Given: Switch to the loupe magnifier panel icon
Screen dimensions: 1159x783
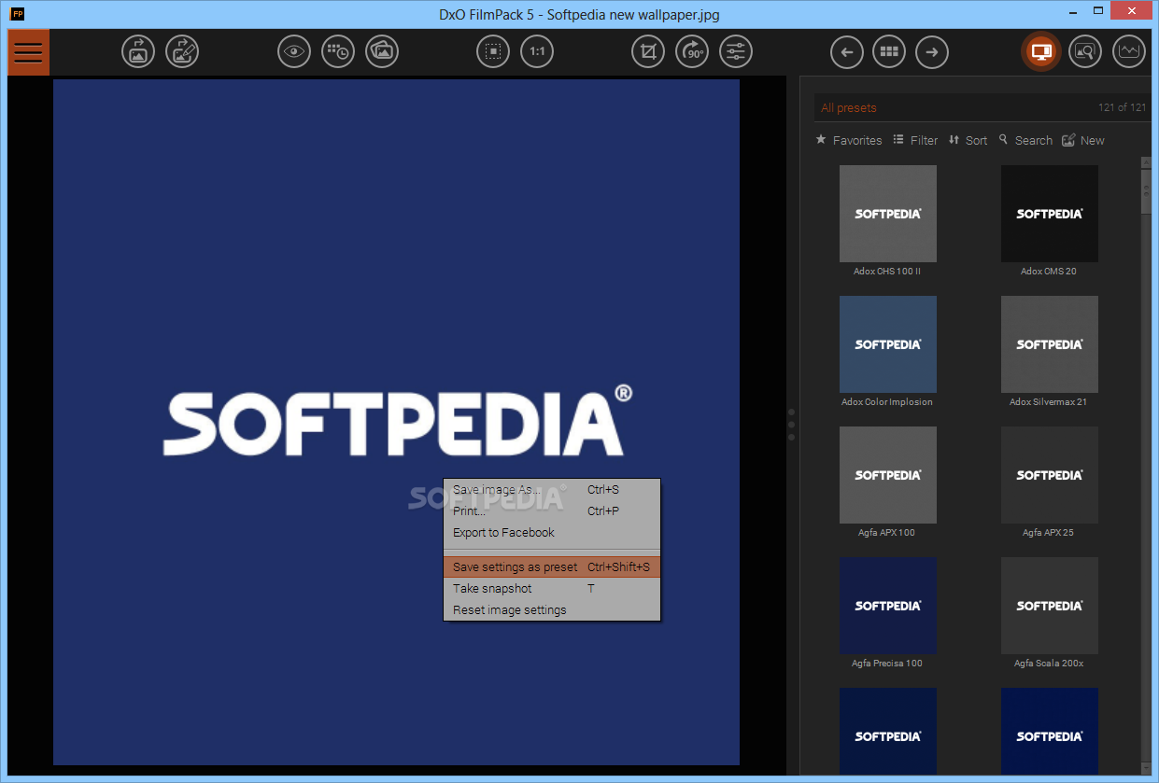Looking at the screenshot, I should tap(1085, 51).
